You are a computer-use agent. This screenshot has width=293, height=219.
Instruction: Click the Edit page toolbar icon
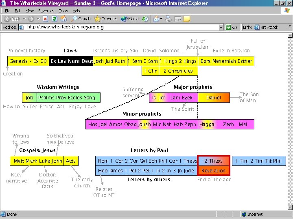pyautogui.click(x=177, y=19)
